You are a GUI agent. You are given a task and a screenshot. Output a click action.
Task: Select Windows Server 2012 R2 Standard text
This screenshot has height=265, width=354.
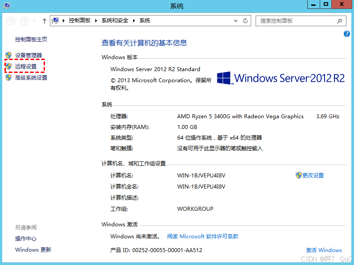pyautogui.click(x=155, y=69)
